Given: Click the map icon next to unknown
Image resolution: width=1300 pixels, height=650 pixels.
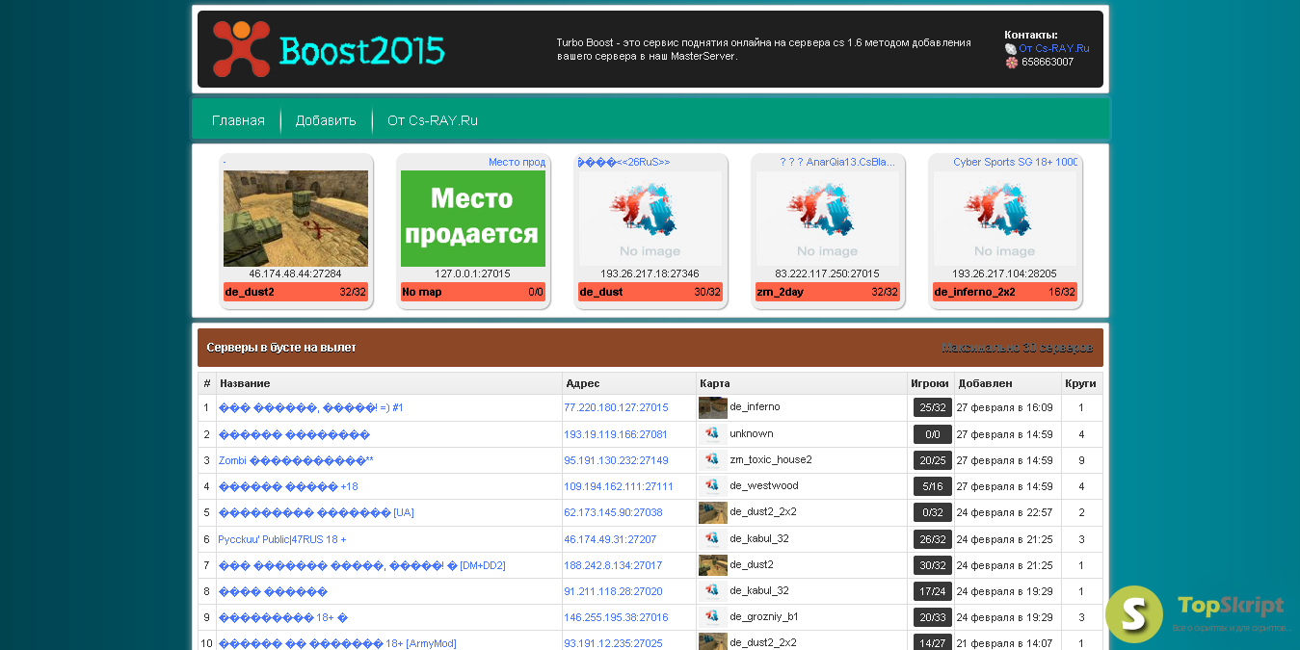Looking at the screenshot, I should pos(713,434).
